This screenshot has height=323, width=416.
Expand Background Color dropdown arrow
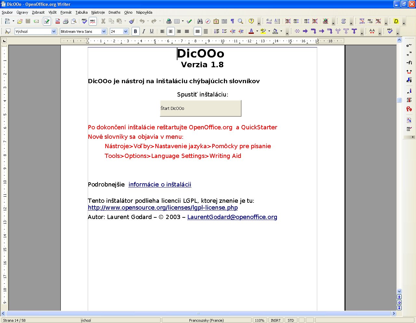281,31
